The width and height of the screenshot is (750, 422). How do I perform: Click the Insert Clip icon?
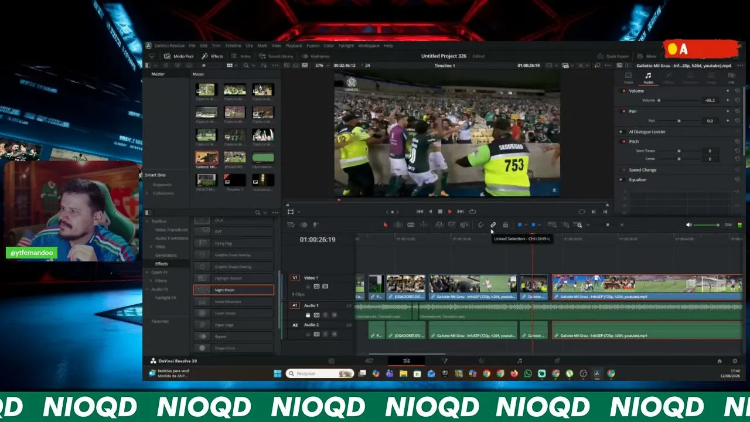(439, 225)
